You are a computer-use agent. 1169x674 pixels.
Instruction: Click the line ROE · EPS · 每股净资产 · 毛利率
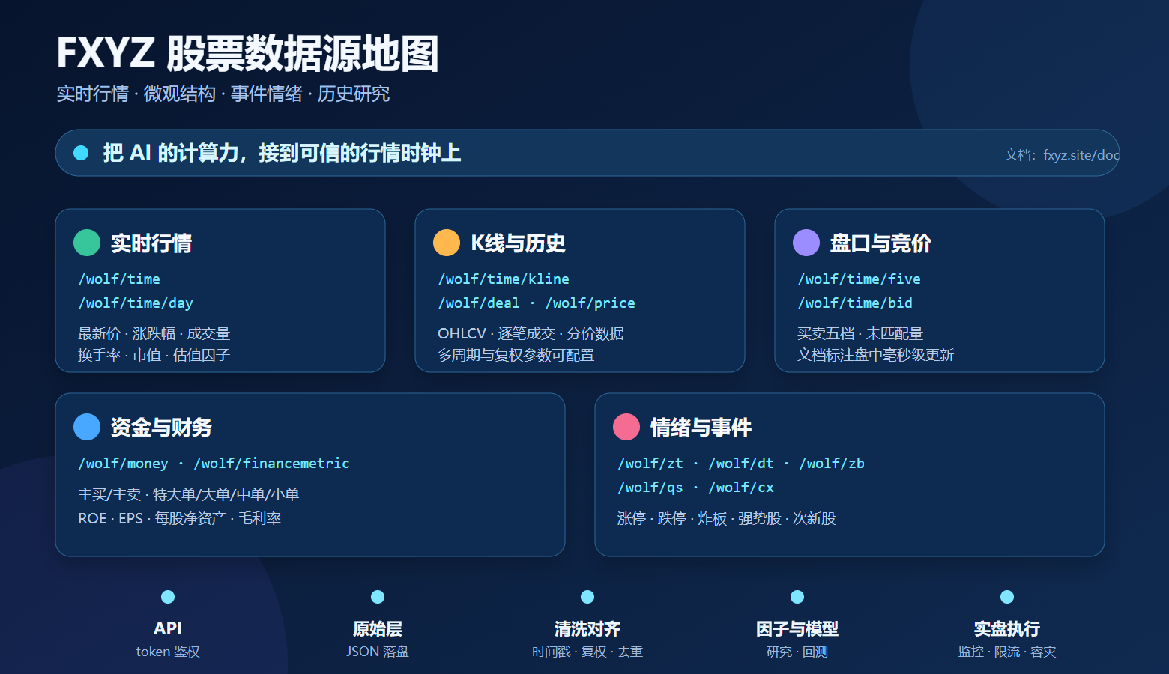coord(180,518)
